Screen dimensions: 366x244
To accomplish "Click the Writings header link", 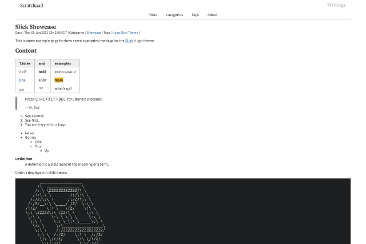I will coord(336,5).
